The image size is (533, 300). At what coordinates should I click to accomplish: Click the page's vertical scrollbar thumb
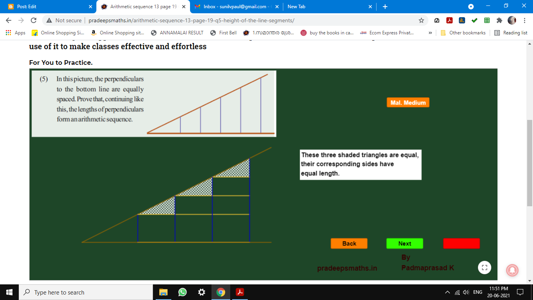(x=530, y=162)
